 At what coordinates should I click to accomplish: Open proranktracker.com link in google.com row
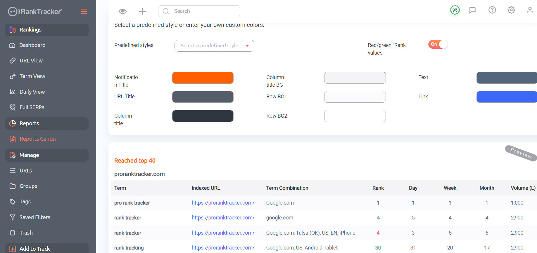[223, 218]
